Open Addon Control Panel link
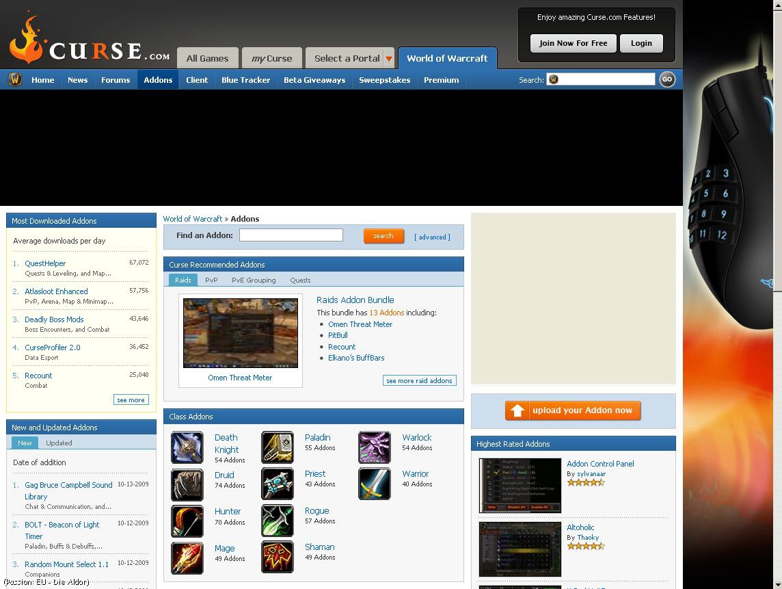Image resolution: width=782 pixels, height=589 pixels. [600, 464]
